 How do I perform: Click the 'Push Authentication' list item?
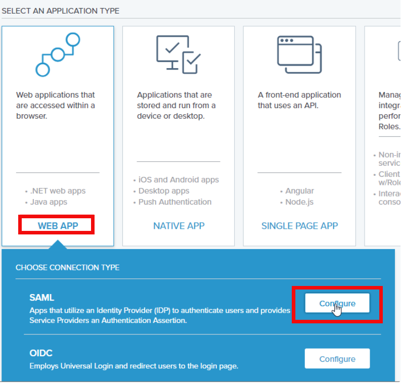[x=175, y=202]
